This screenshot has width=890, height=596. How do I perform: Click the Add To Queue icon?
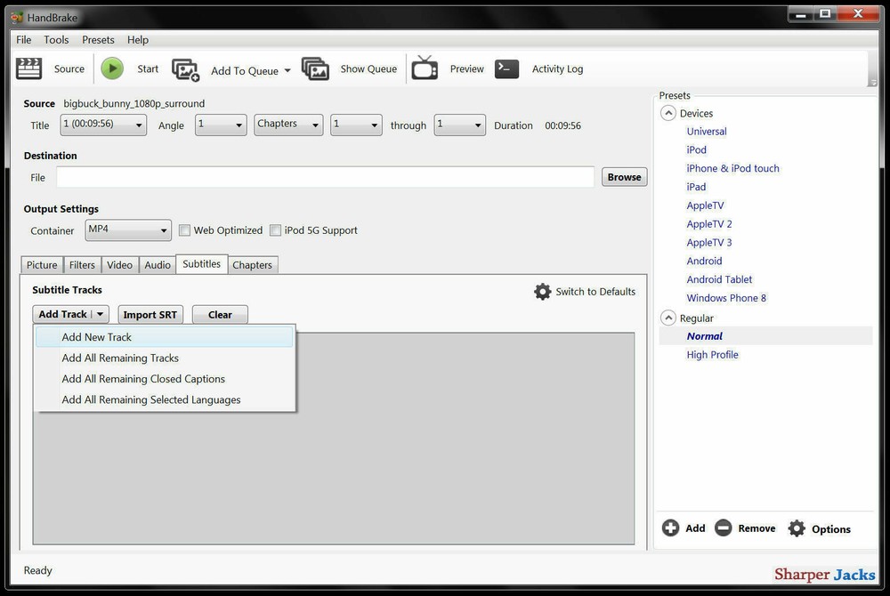click(186, 68)
